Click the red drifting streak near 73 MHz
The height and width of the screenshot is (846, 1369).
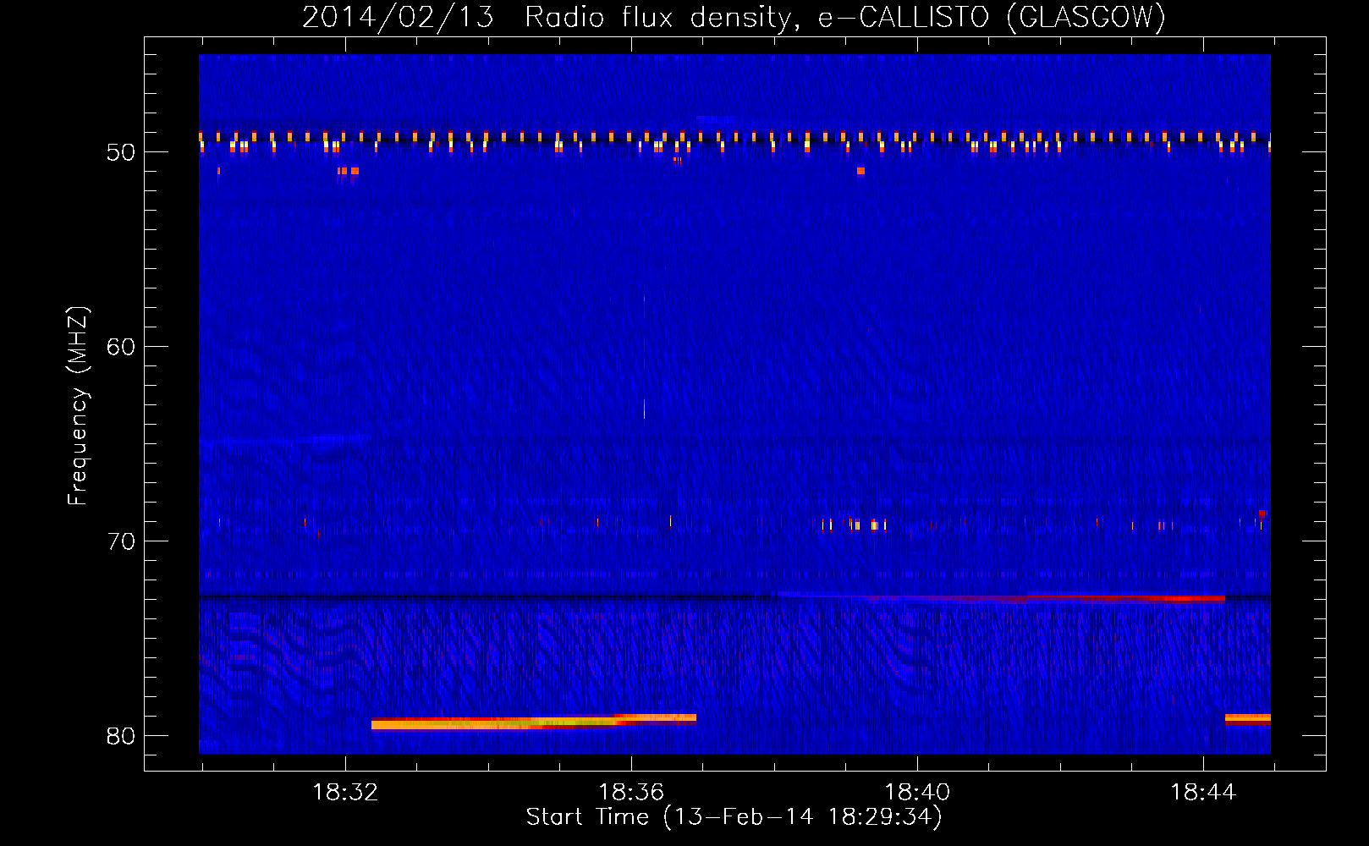point(1042,598)
